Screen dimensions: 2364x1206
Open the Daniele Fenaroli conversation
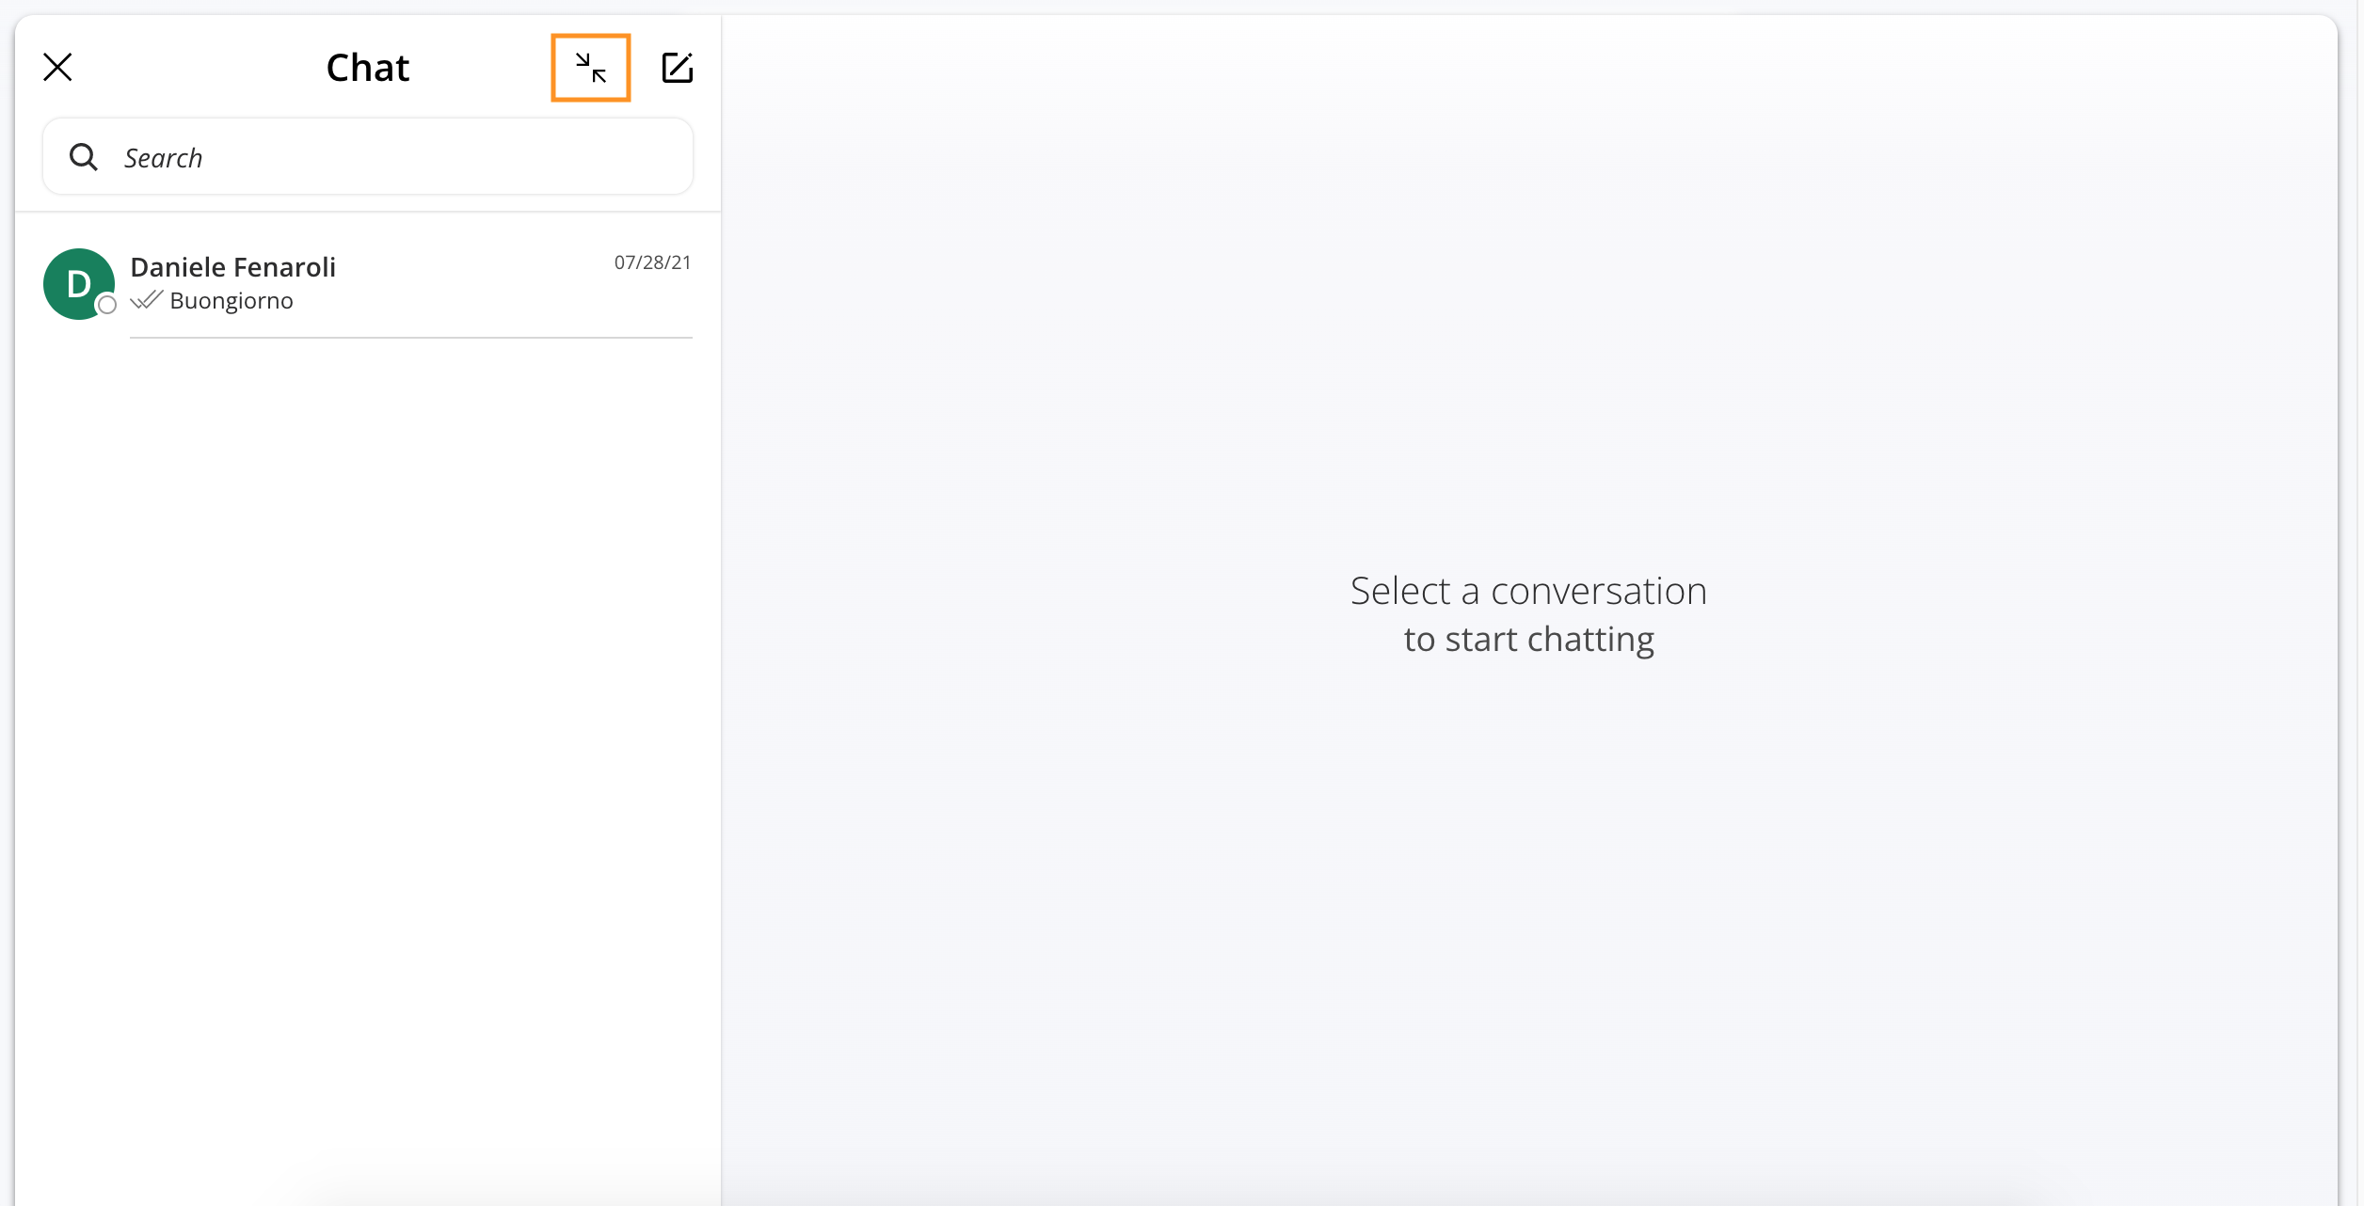(x=368, y=283)
